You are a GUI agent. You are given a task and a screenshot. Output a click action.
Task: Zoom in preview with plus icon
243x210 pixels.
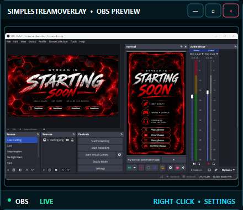coord(20,129)
